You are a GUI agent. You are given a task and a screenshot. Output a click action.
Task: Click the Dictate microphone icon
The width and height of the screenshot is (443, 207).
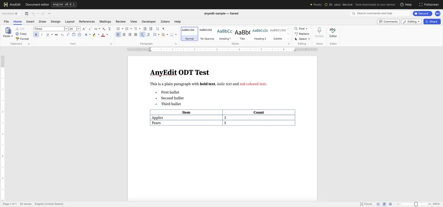tap(319, 30)
